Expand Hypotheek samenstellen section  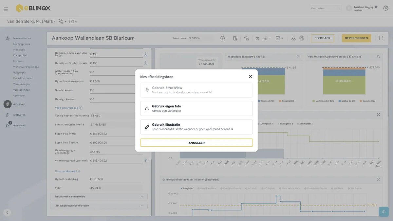[x=99, y=196]
